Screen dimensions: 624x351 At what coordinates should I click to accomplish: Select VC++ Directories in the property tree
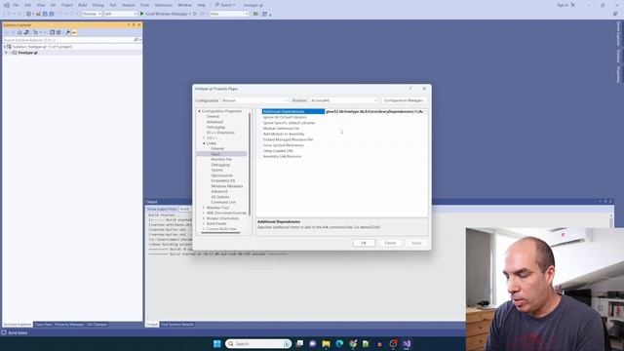(x=220, y=133)
